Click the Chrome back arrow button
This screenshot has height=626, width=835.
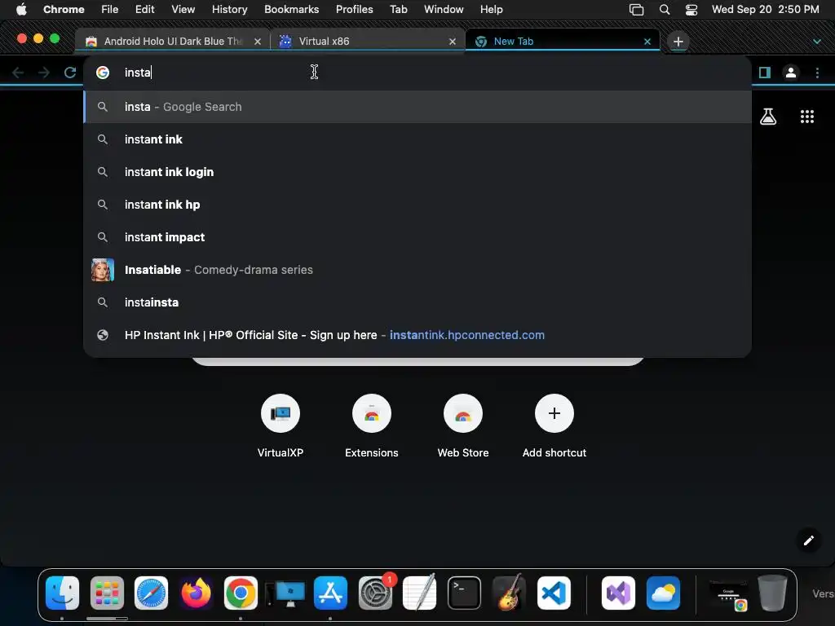(18, 73)
